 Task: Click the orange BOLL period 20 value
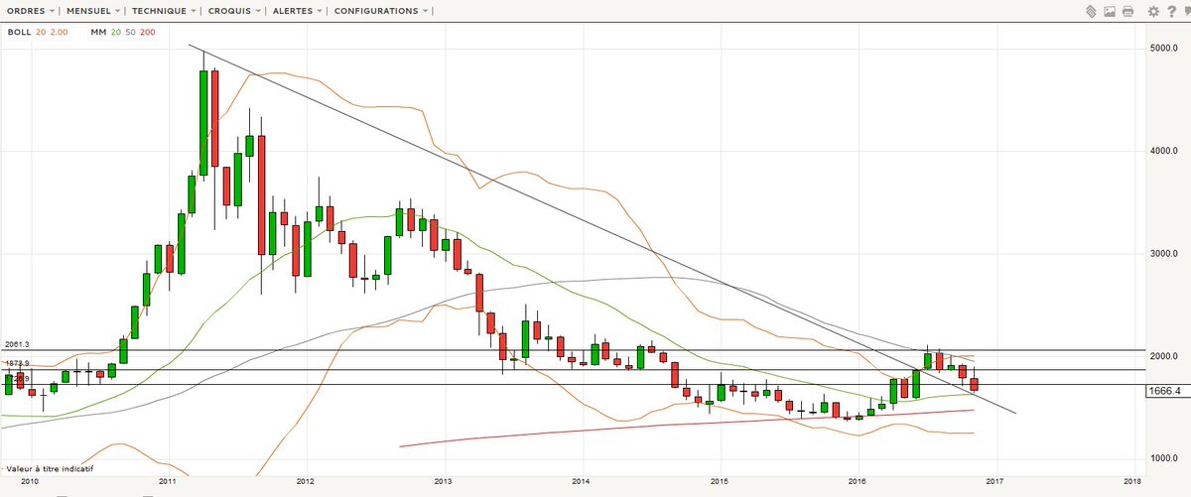41,32
